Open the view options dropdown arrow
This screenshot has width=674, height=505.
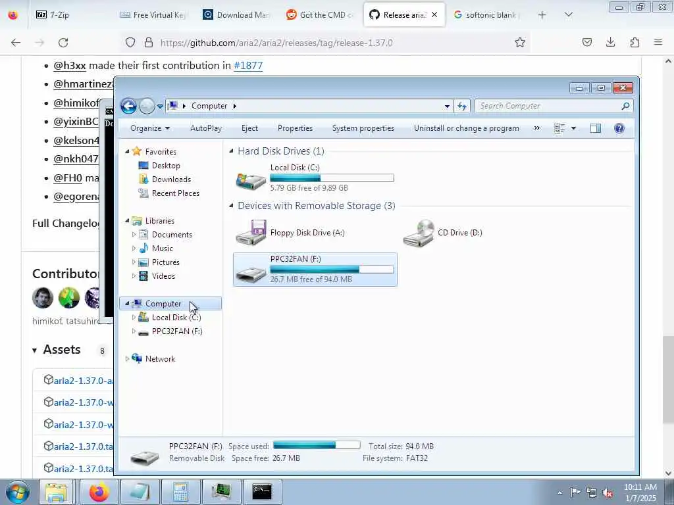tap(573, 128)
